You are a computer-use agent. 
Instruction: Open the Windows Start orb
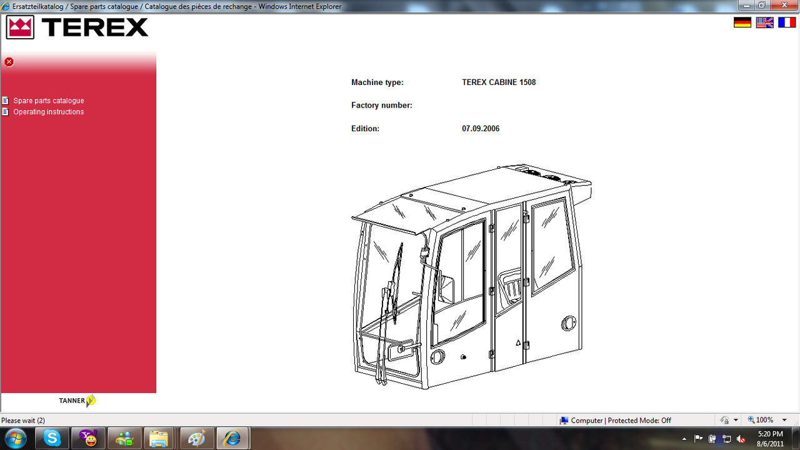coord(15,439)
